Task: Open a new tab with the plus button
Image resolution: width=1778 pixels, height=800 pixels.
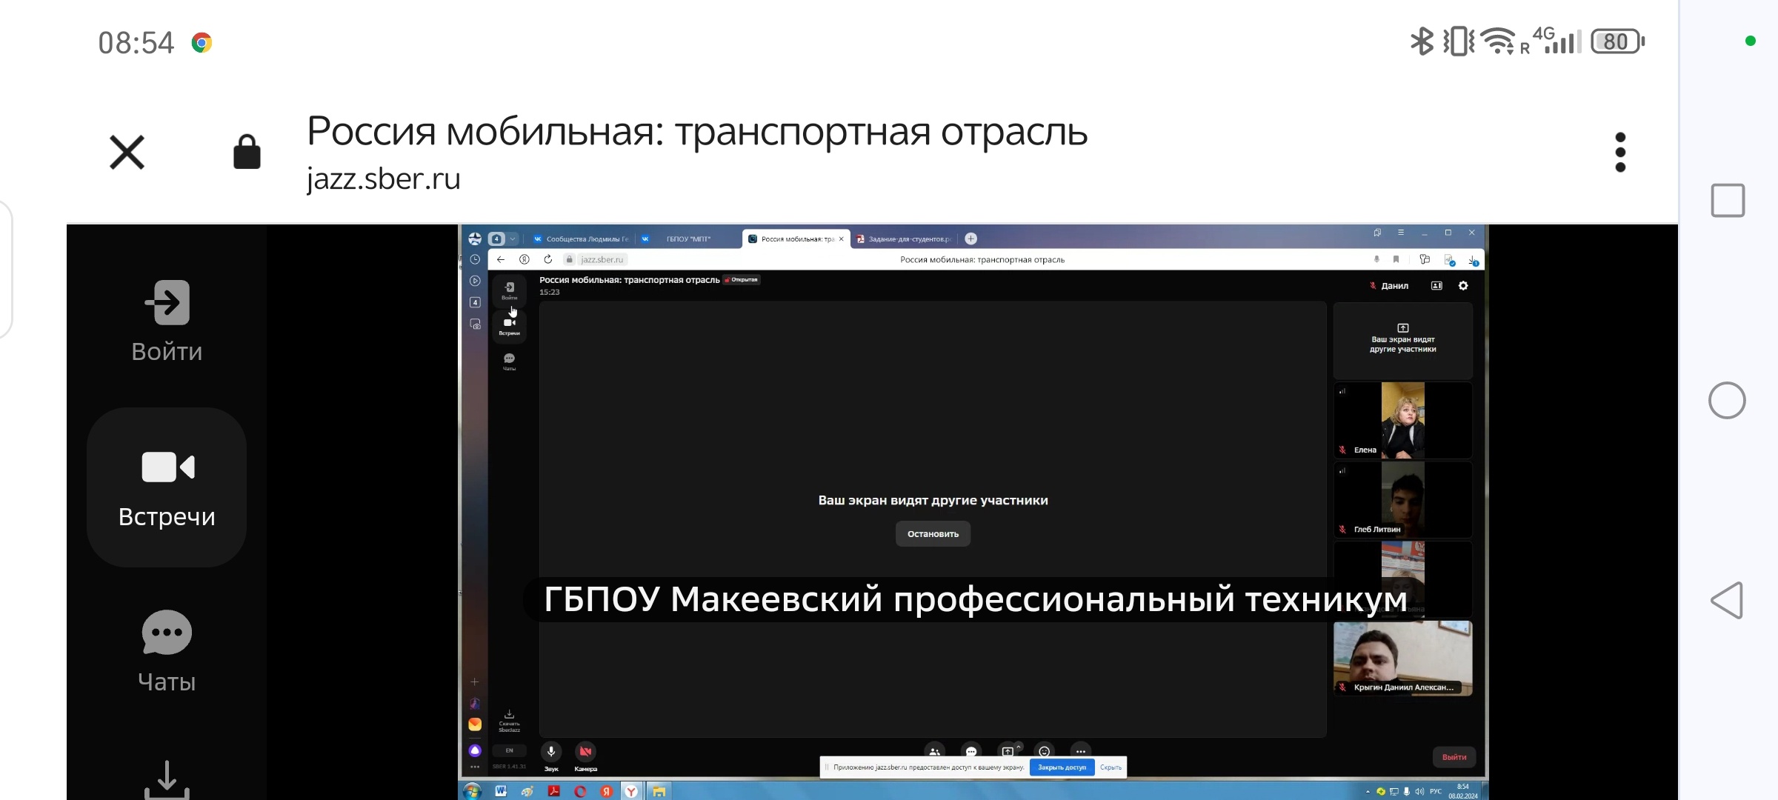Action: 970,239
